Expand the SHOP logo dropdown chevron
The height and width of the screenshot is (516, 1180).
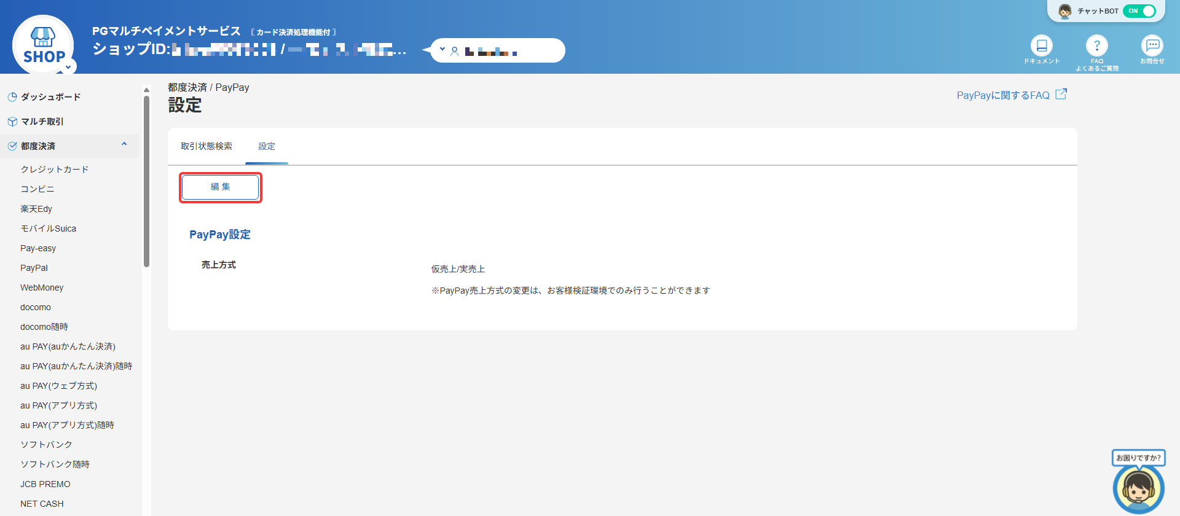[68, 66]
